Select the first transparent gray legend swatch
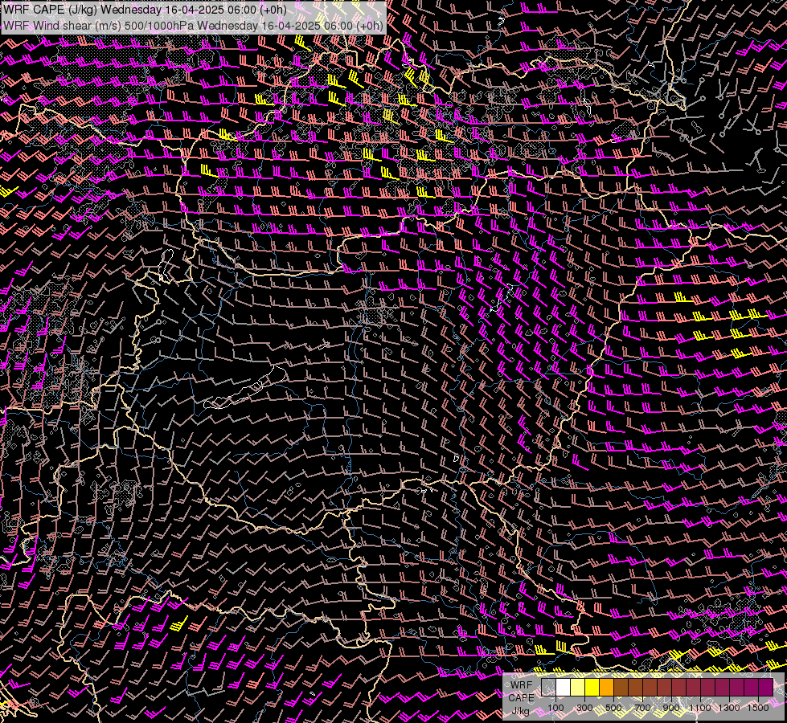Viewport: 787px width, 723px height. (548, 687)
